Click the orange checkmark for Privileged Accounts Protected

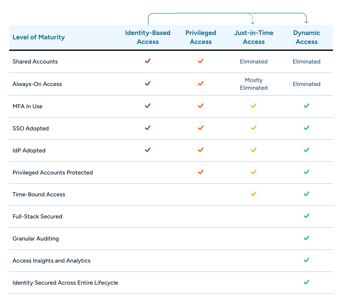click(x=201, y=172)
